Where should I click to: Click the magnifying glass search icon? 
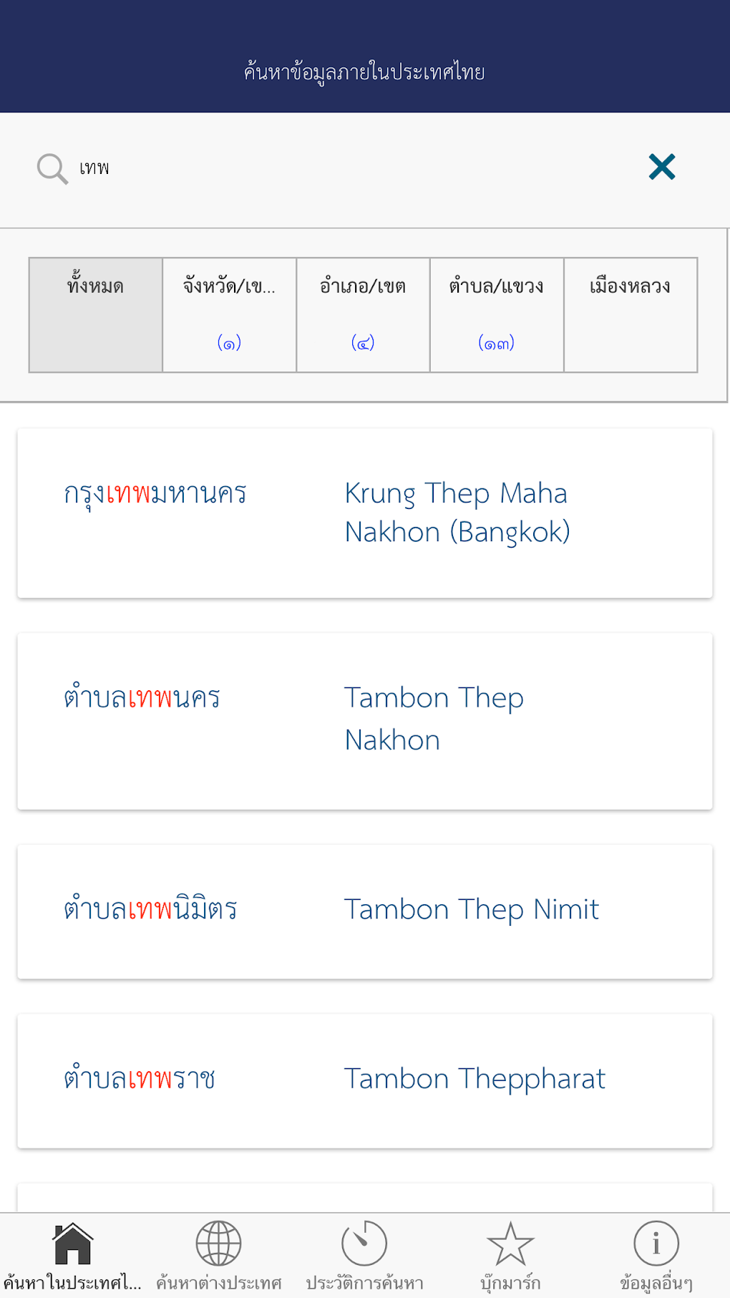tap(52, 169)
